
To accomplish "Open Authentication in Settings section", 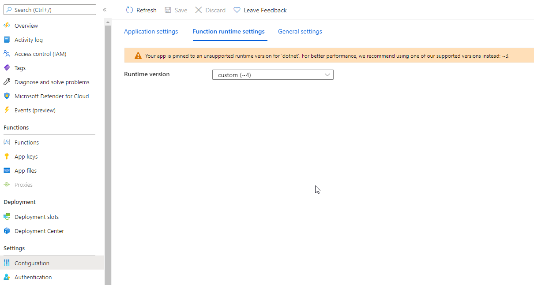I will click(x=33, y=277).
